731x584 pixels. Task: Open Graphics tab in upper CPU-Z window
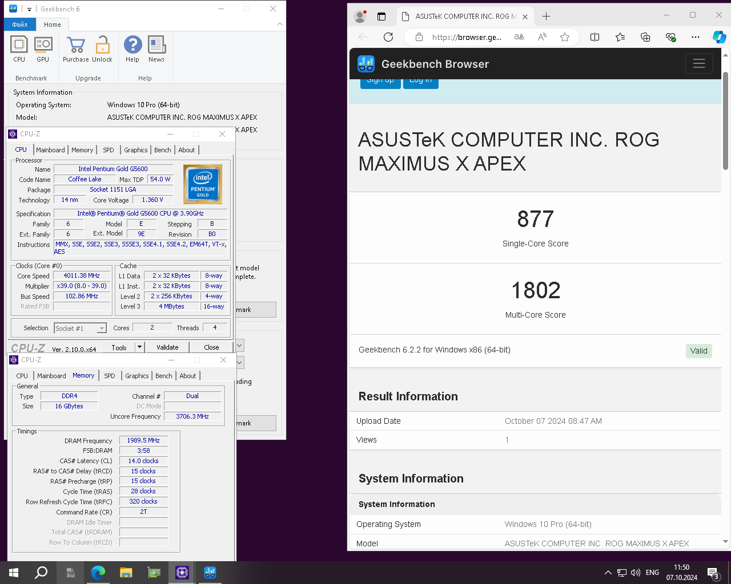(x=136, y=150)
